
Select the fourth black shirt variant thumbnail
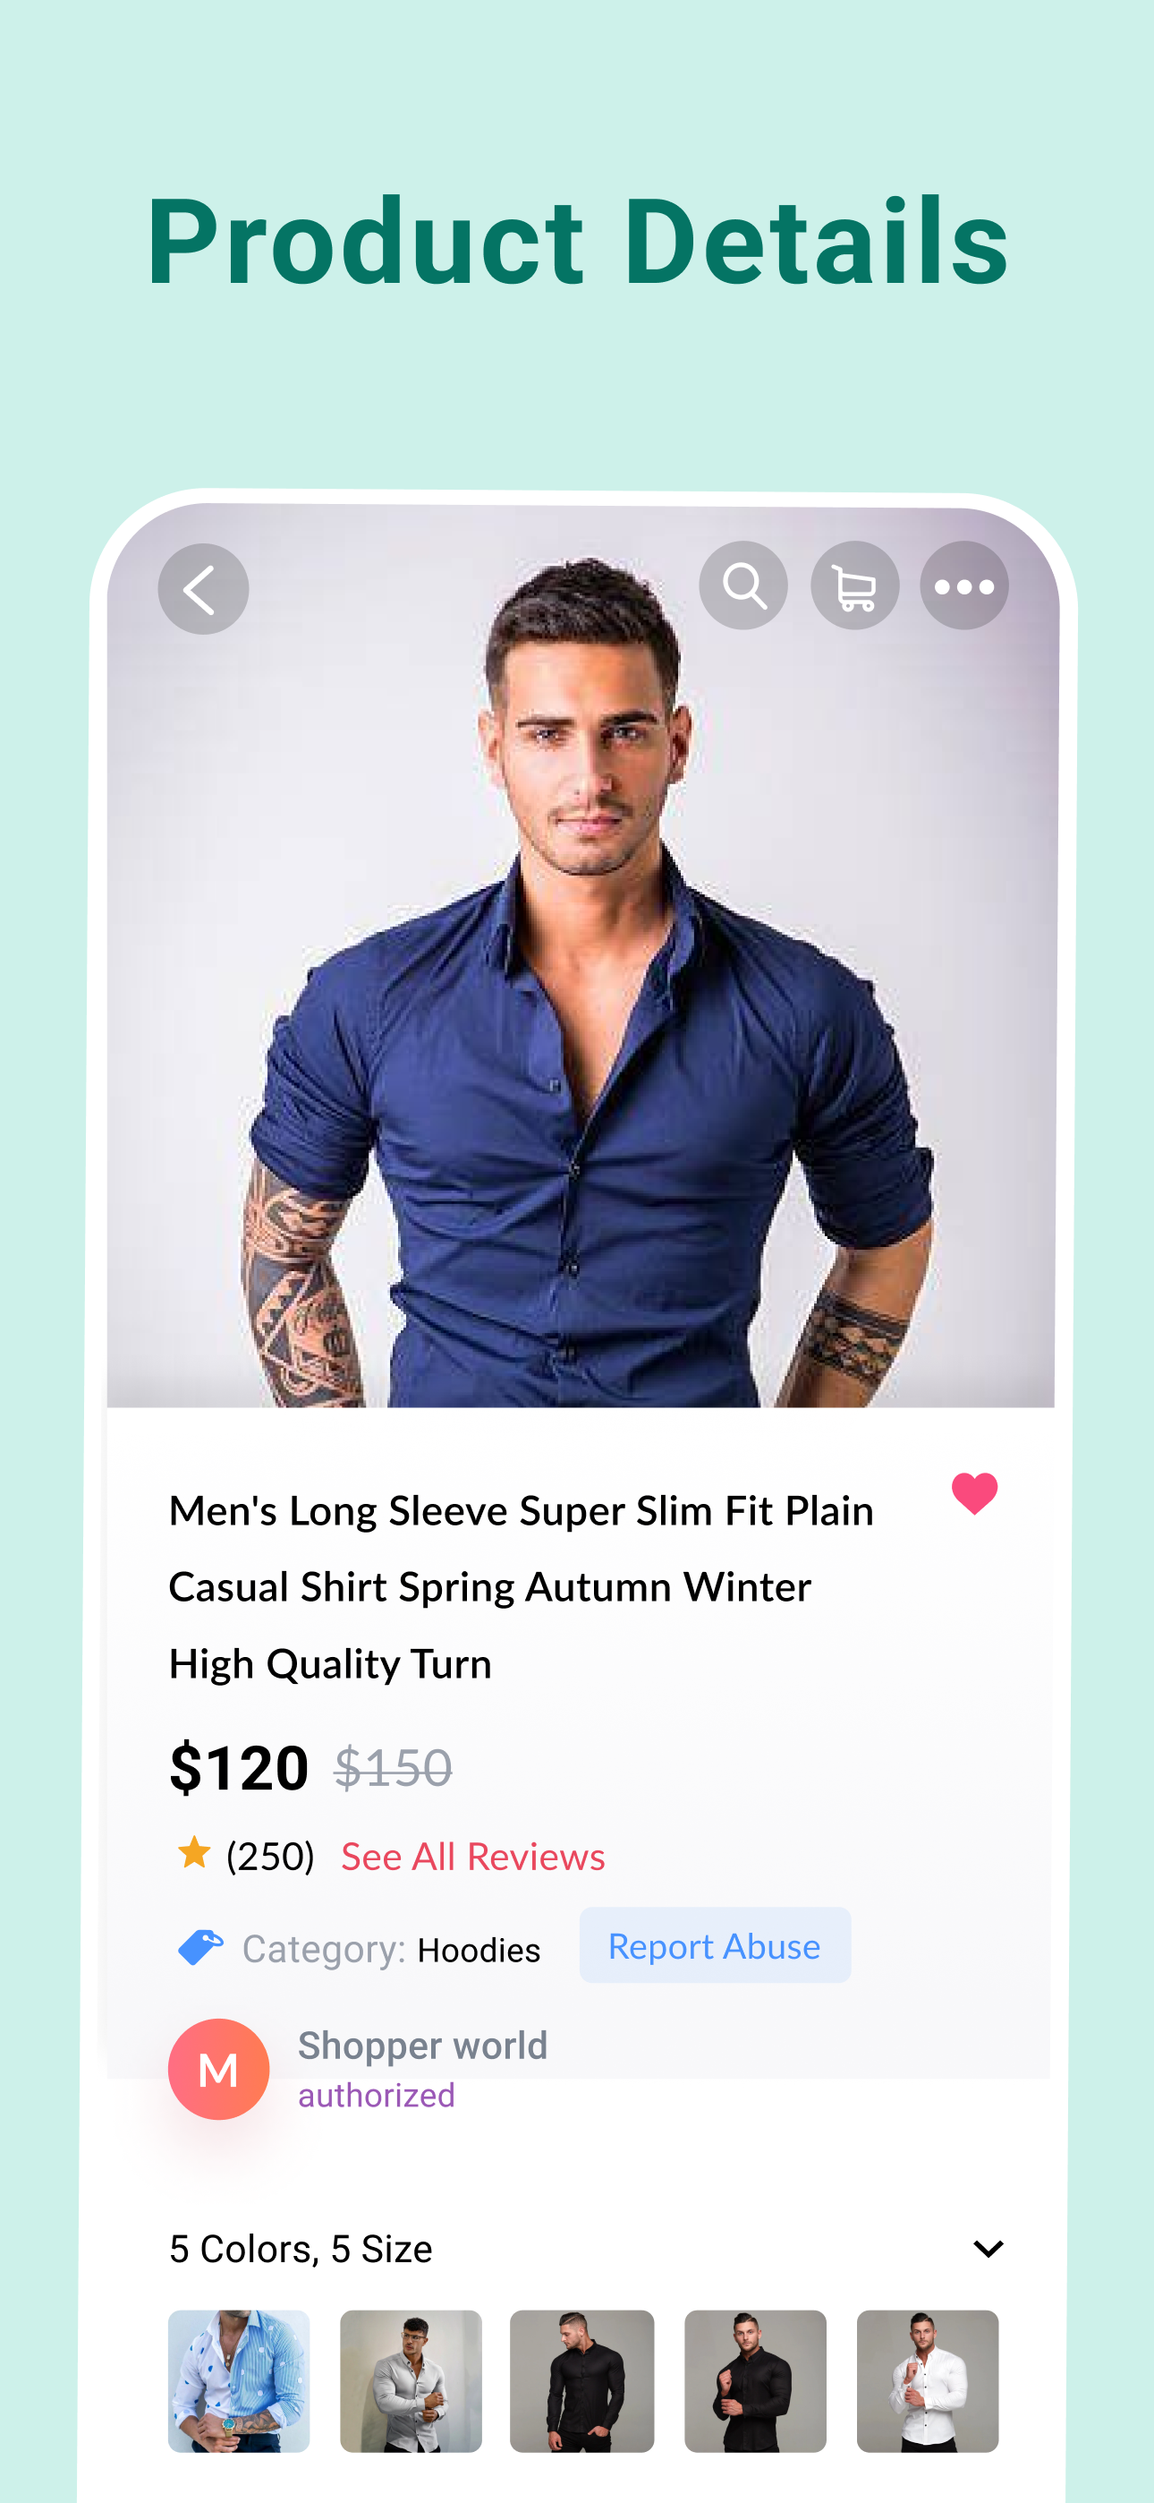click(x=756, y=2381)
